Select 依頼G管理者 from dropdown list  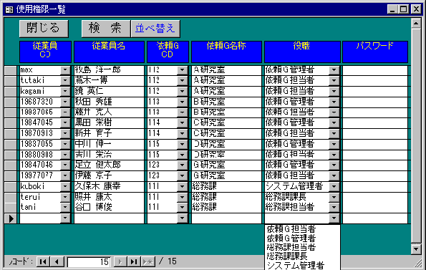(x=291, y=238)
